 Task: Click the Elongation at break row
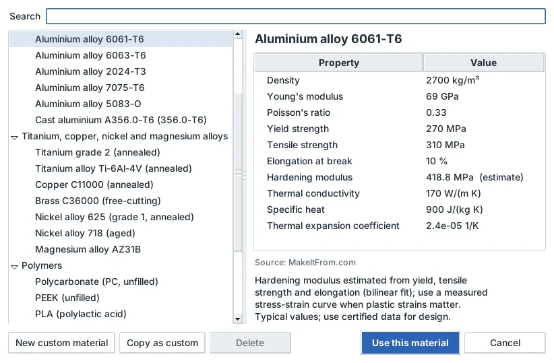tap(400, 162)
